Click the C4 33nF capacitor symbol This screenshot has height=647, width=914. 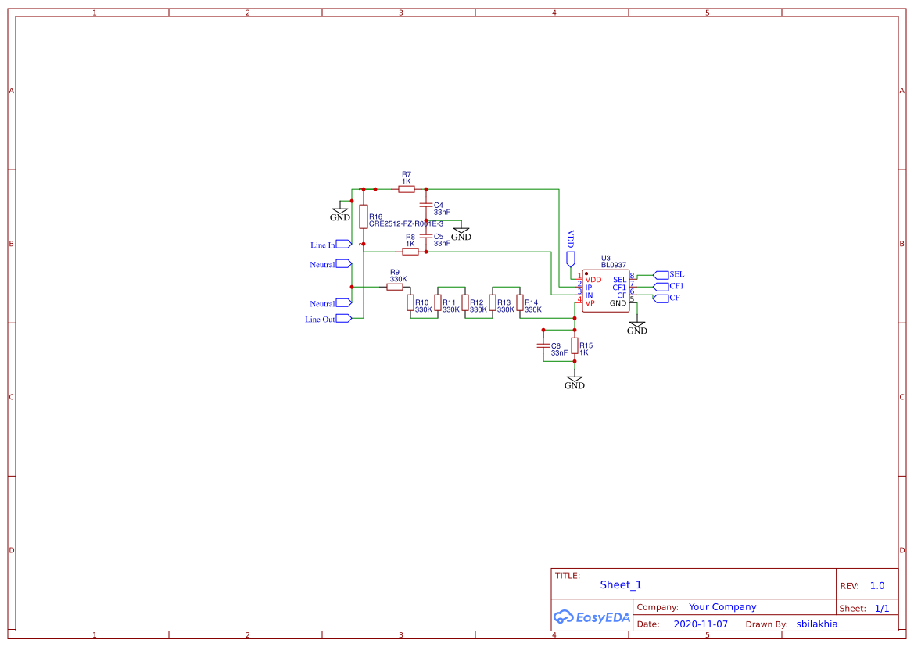pos(426,206)
